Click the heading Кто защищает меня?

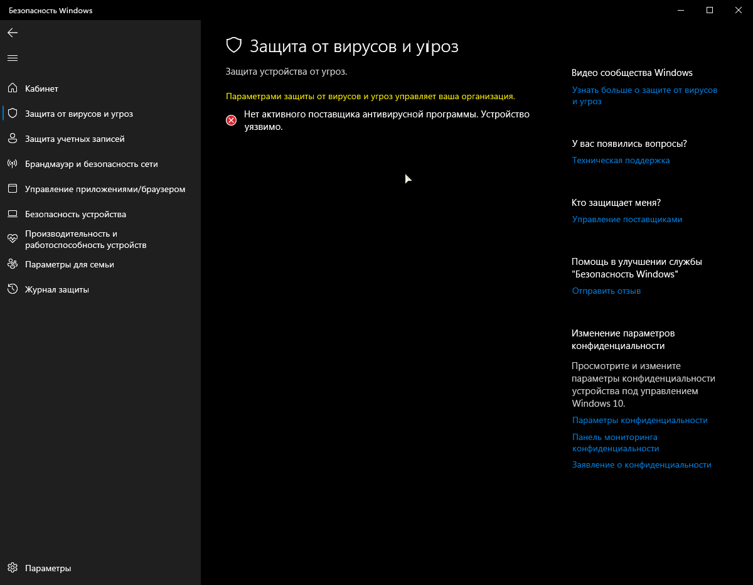pos(616,203)
